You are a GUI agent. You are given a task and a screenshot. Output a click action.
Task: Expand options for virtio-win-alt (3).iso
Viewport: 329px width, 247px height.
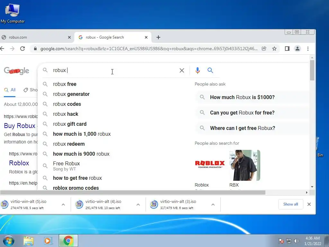[213, 205]
